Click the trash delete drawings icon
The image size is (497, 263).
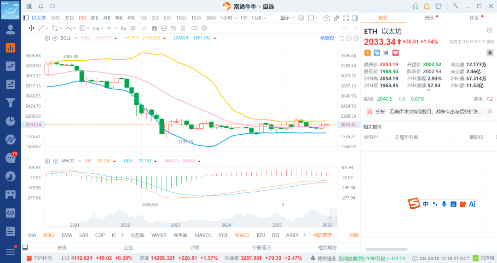click(183, 28)
